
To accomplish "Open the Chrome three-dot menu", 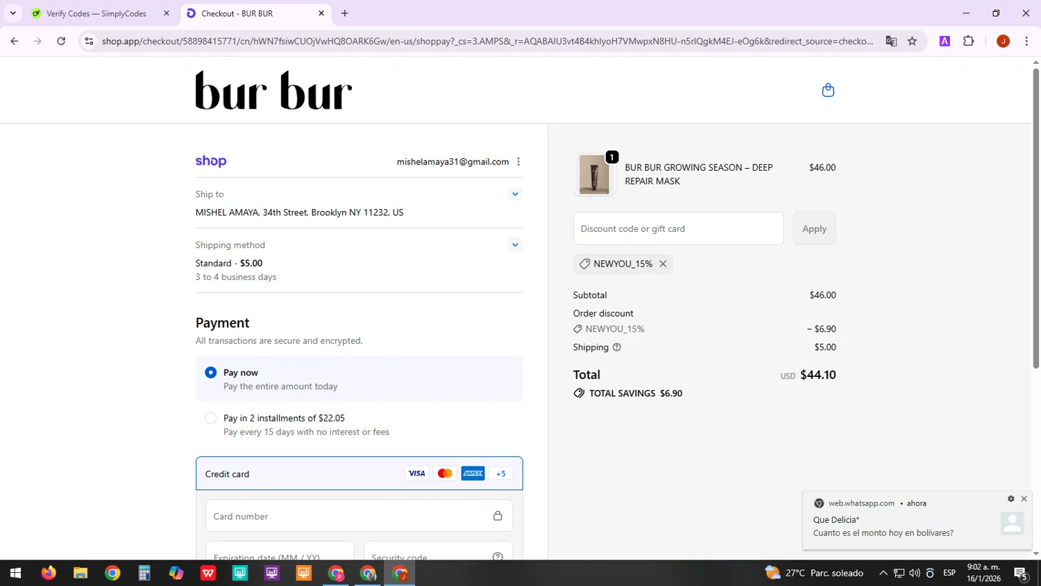I will tap(1026, 41).
